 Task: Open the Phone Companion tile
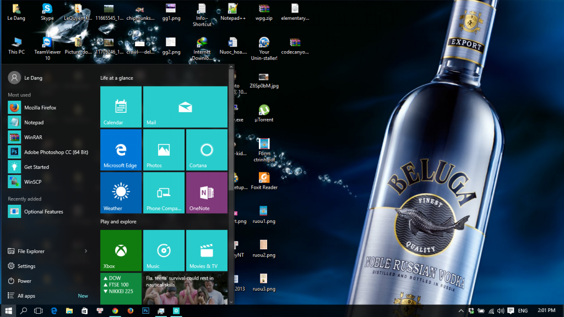point(164,193)
